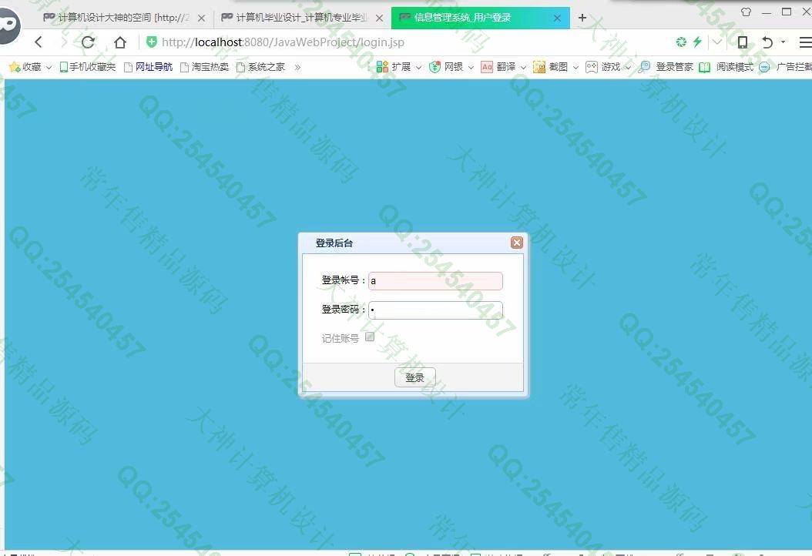Screen dimensions: 812x556
Task: Click the 翻译 translate icon
Action: [x=487, y=67]
